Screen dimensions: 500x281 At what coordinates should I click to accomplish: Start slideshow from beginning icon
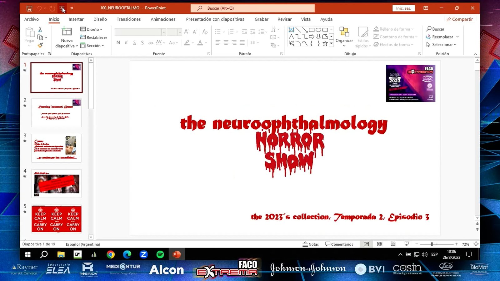point(62,8)
